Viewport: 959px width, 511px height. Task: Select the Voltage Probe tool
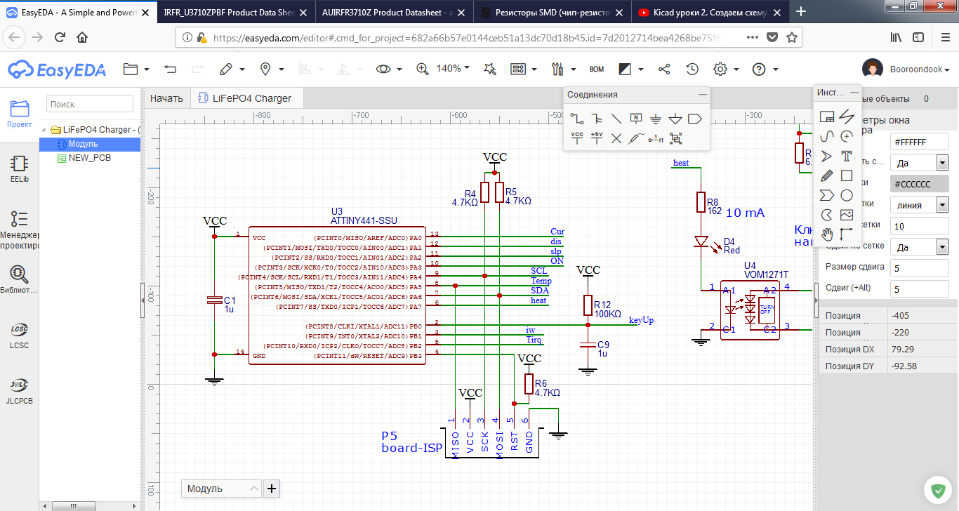click(636, 138)
